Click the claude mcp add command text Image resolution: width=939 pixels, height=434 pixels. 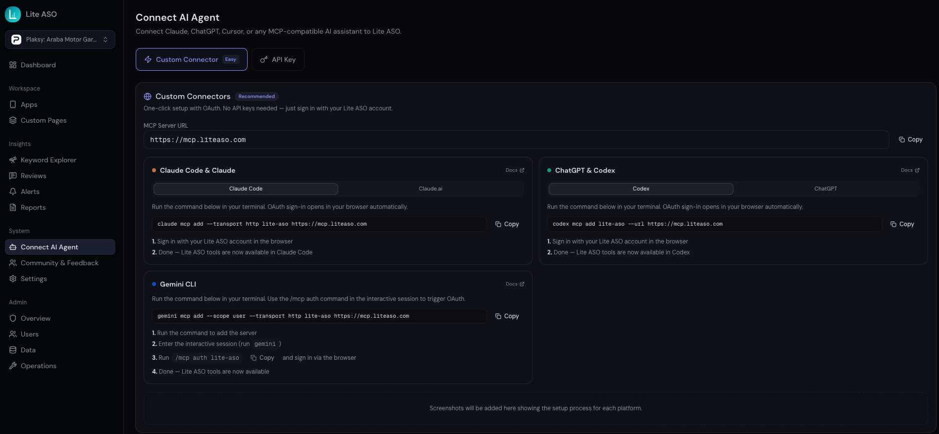pyautogui.click(x=262, y=224)
